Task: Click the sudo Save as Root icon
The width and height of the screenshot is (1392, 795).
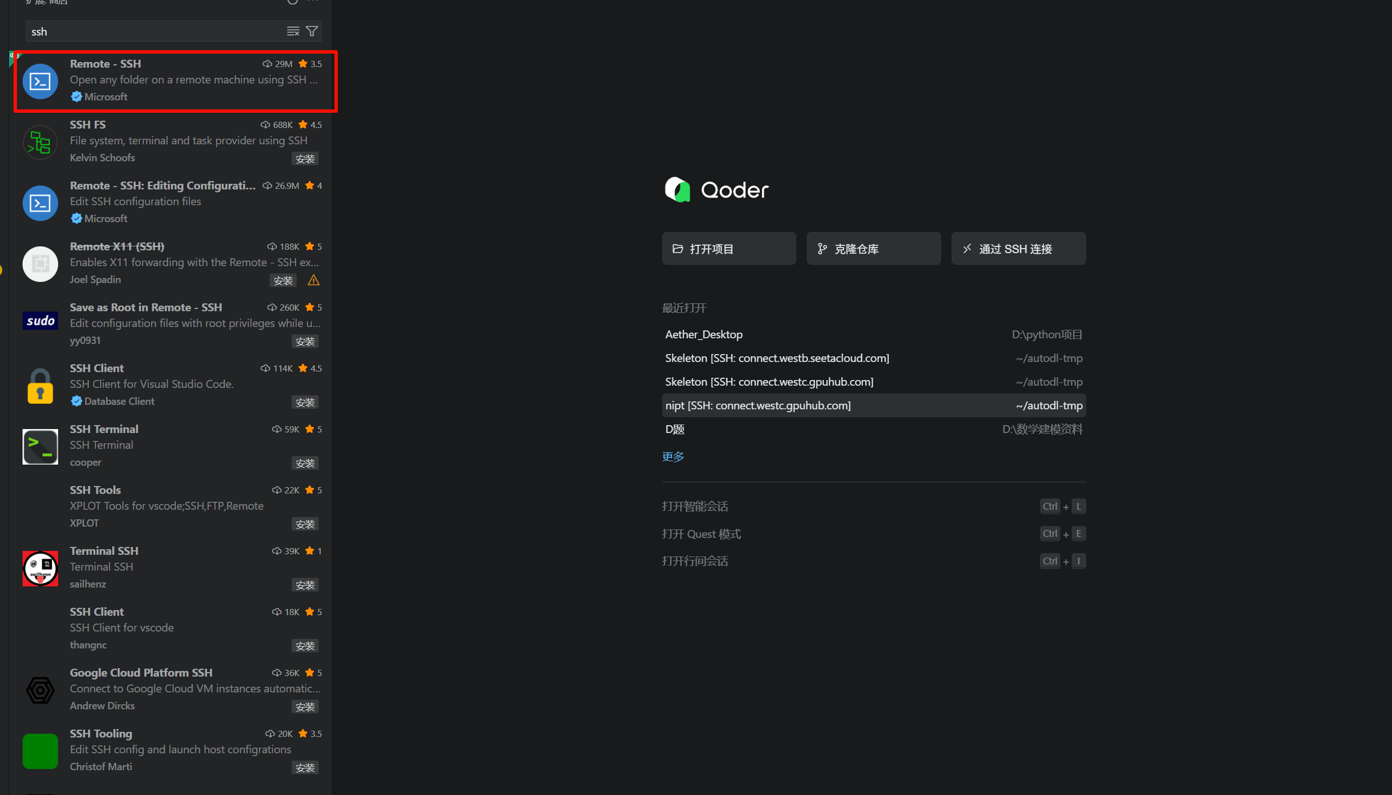Action: [40, 321]
